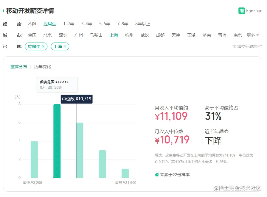This screenshot has width=267, height=197.
Task: Select 深圳 in the city filter
Action: [x=63, y=35]
